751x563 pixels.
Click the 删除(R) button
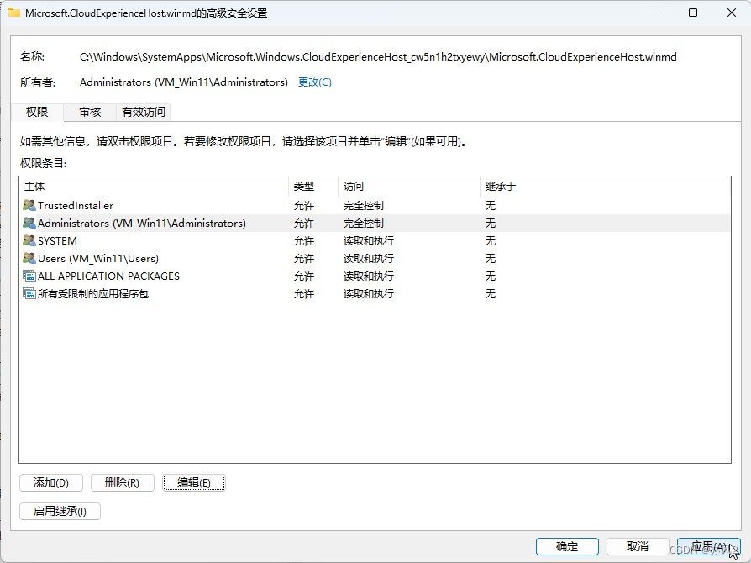pos(122,483)
